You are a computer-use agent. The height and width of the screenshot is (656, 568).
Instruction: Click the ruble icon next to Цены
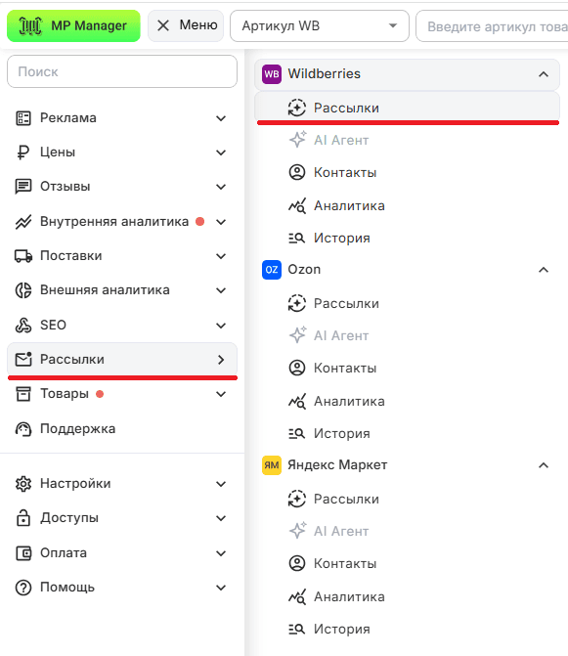click(23, 153)
